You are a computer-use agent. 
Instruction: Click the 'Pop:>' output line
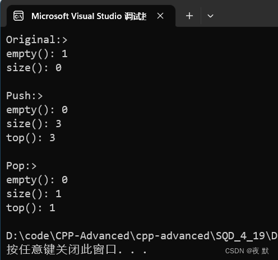point(21,166)
